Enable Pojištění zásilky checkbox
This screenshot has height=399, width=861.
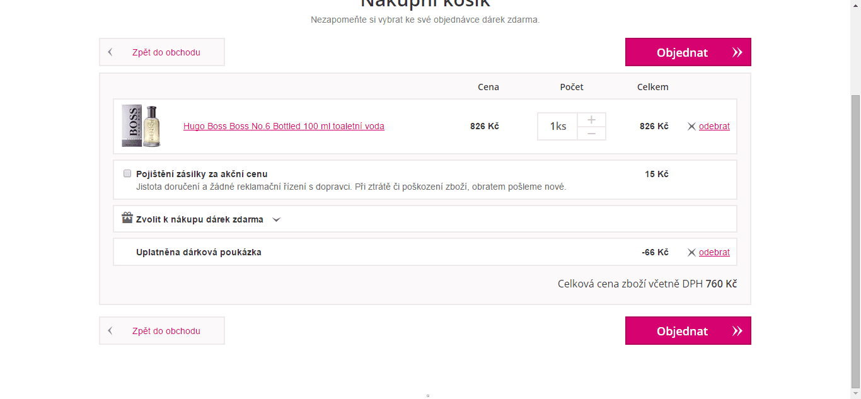click(x=127, y=173)
